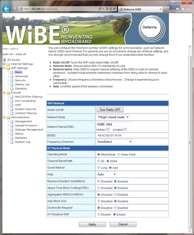Choose Long guard interval
Image resolution: width=194 pixels, height=235 pixels.
pos(99,168)
